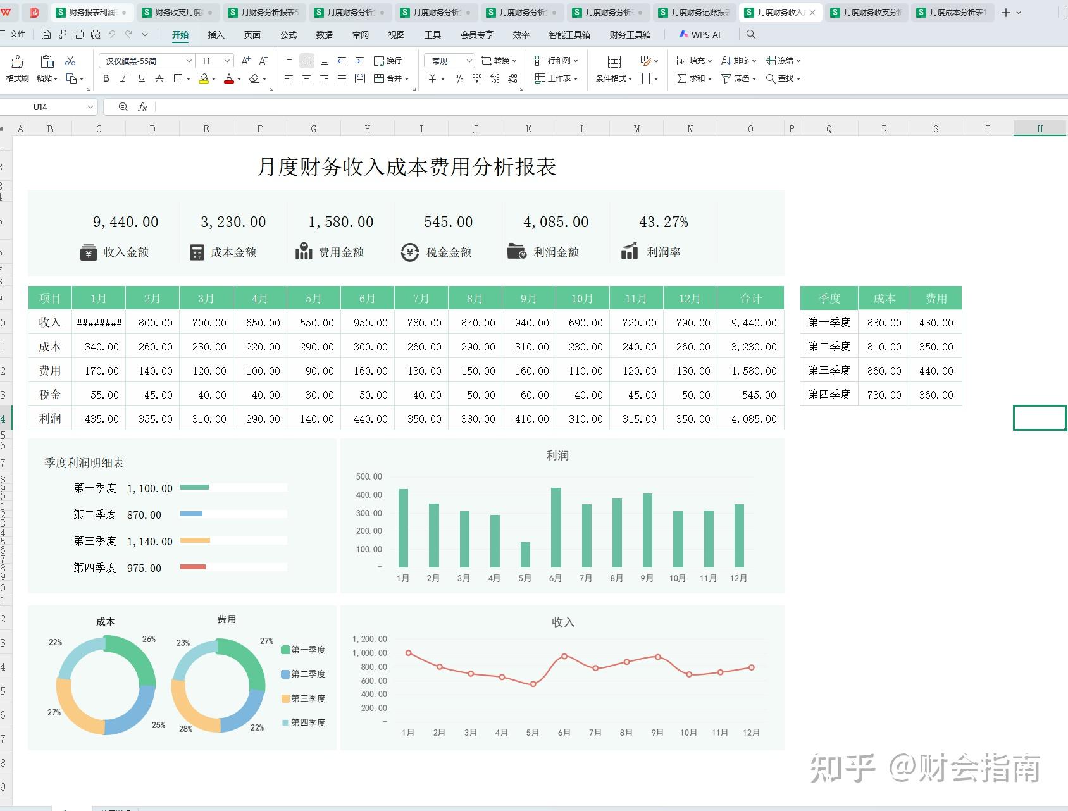Click the fx insert function icon
1068x811 pixels.
click(142, 108)
